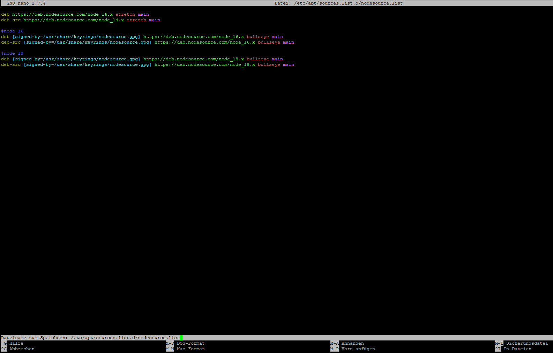
Task: Click 'main' at end of deb node_16.x line
Action: 277,37
